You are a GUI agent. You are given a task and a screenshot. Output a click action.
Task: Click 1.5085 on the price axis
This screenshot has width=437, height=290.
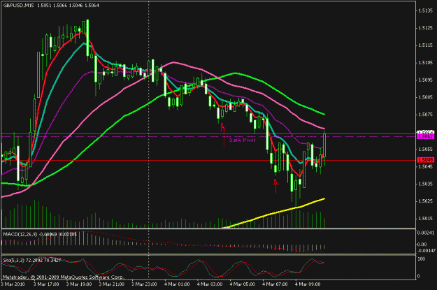tap(426, 97)
